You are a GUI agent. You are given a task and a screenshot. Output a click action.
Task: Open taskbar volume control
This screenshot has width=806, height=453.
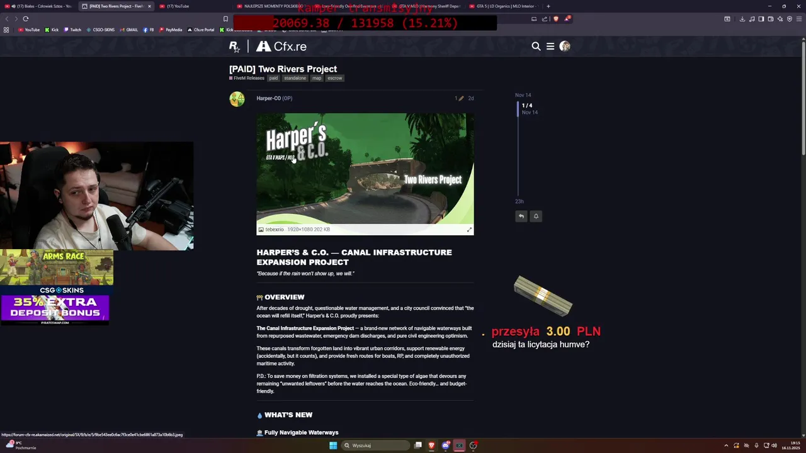point(774,445)
